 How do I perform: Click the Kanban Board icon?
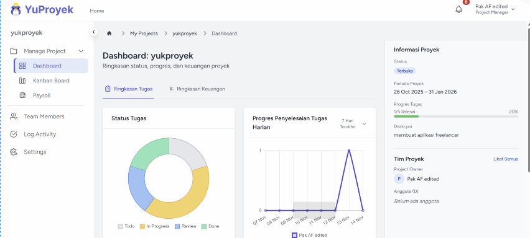click(22, 81)
